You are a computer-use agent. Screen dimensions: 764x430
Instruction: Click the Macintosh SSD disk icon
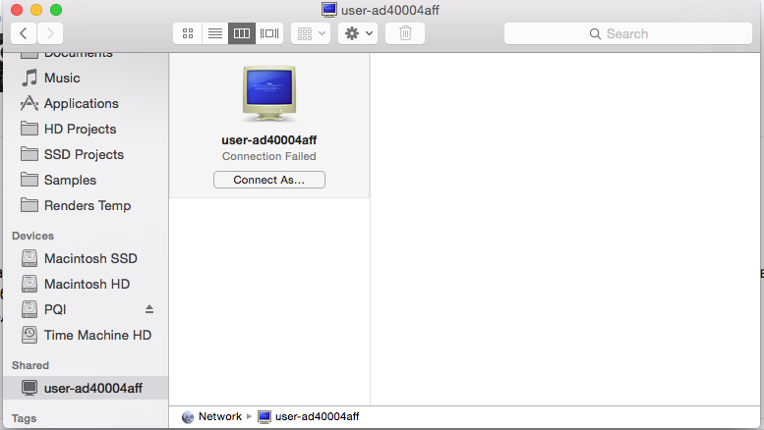point(29,258)
